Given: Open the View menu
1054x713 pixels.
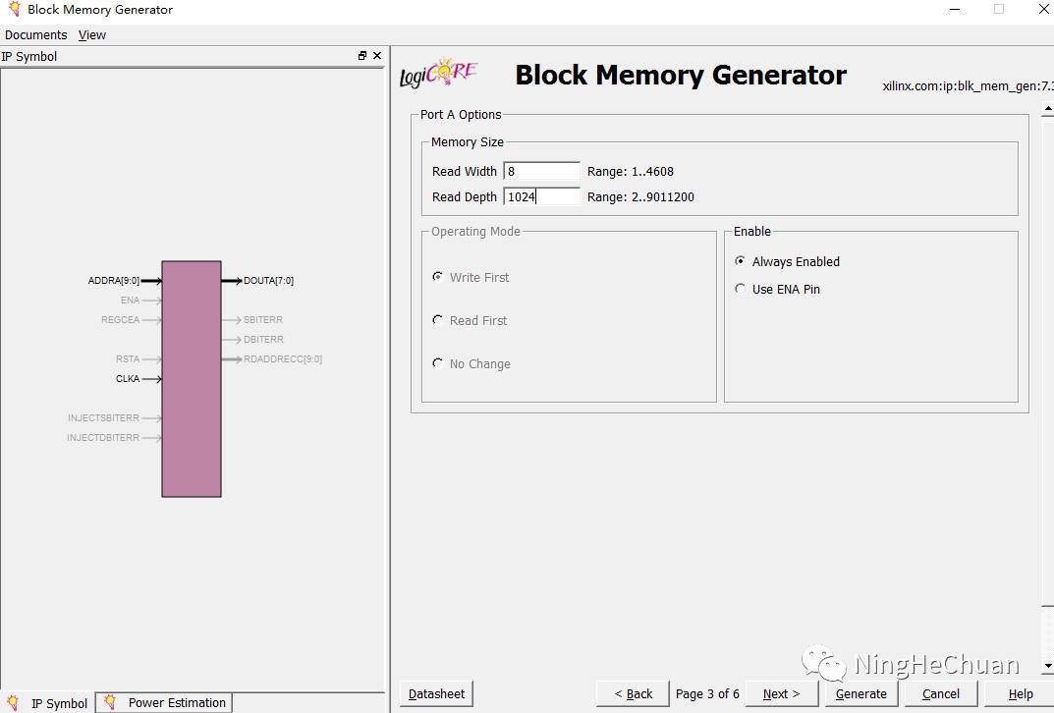Looking at the screenshot, I should [x=92, y=34].
